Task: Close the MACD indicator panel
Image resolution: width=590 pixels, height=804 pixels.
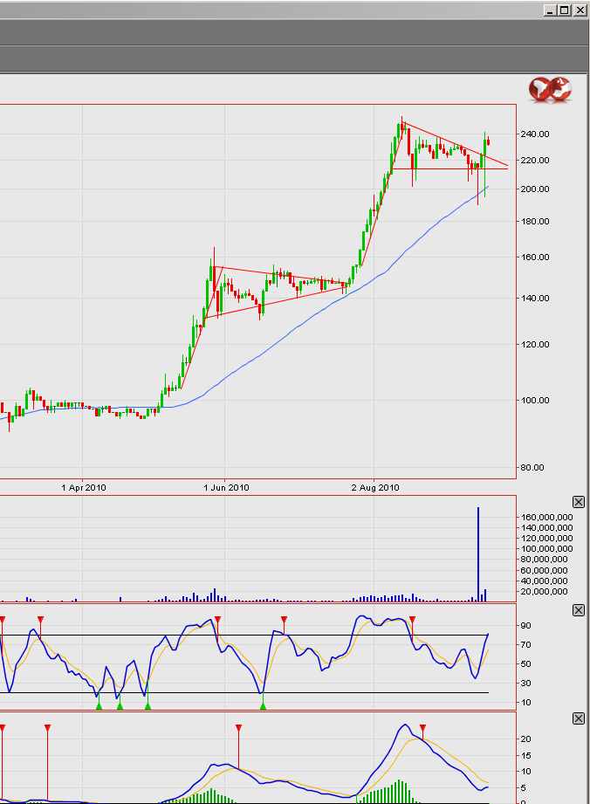Action: tap(578, 718)
